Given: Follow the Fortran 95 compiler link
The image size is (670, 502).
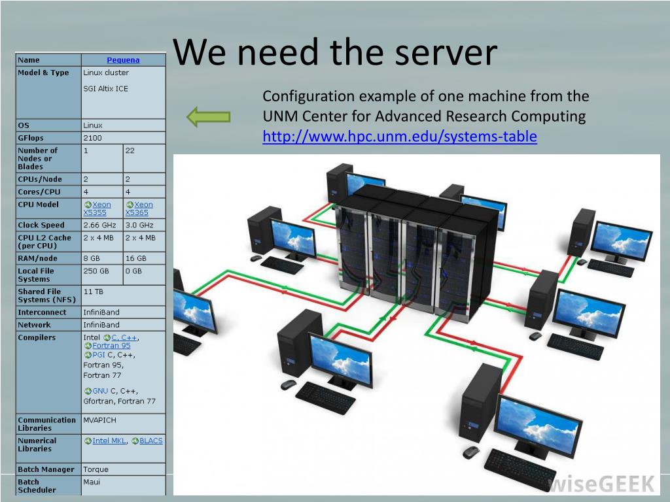Looking at the screenshot, I should 111,346.
